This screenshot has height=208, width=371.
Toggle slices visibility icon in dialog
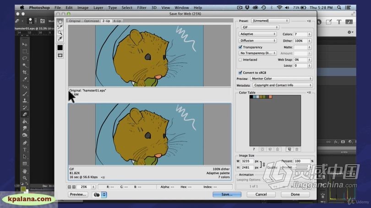tap(60, 55)
